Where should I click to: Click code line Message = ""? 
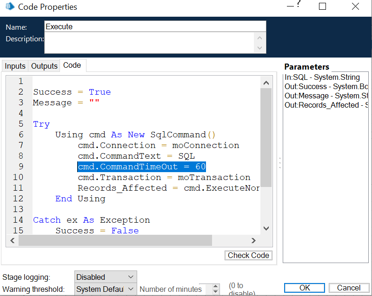[x=66, y=103]
